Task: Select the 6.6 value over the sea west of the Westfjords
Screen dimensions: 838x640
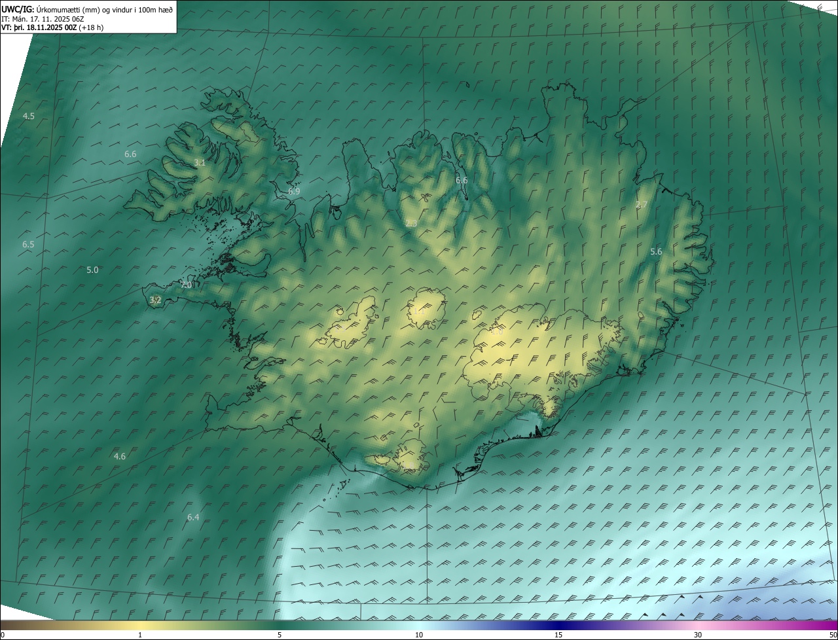Action: click(130, 154)
